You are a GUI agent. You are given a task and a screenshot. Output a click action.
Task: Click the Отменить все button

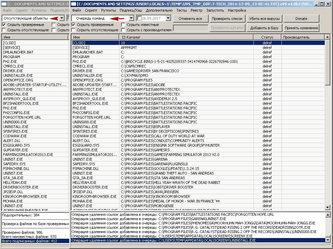191,19
